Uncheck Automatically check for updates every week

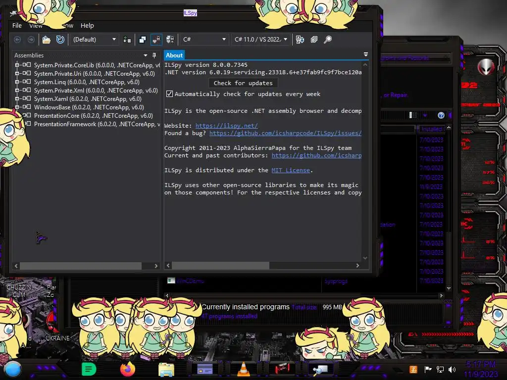(169, 94)
